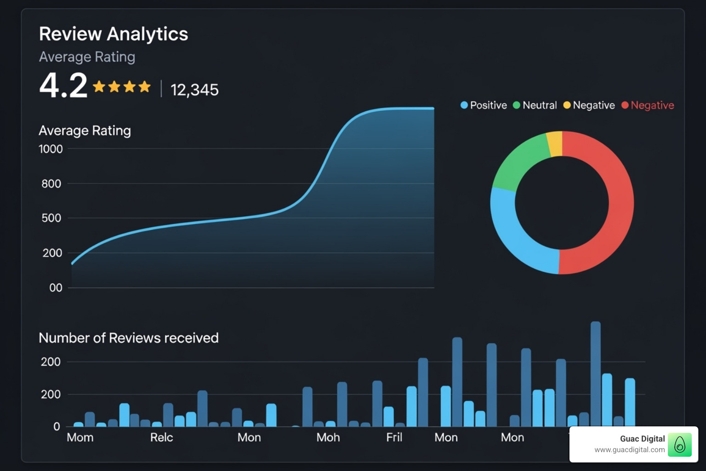Click the 800 axis label
Image resolution: width=706 pixels, height=471 pixels.
point(51,184)
